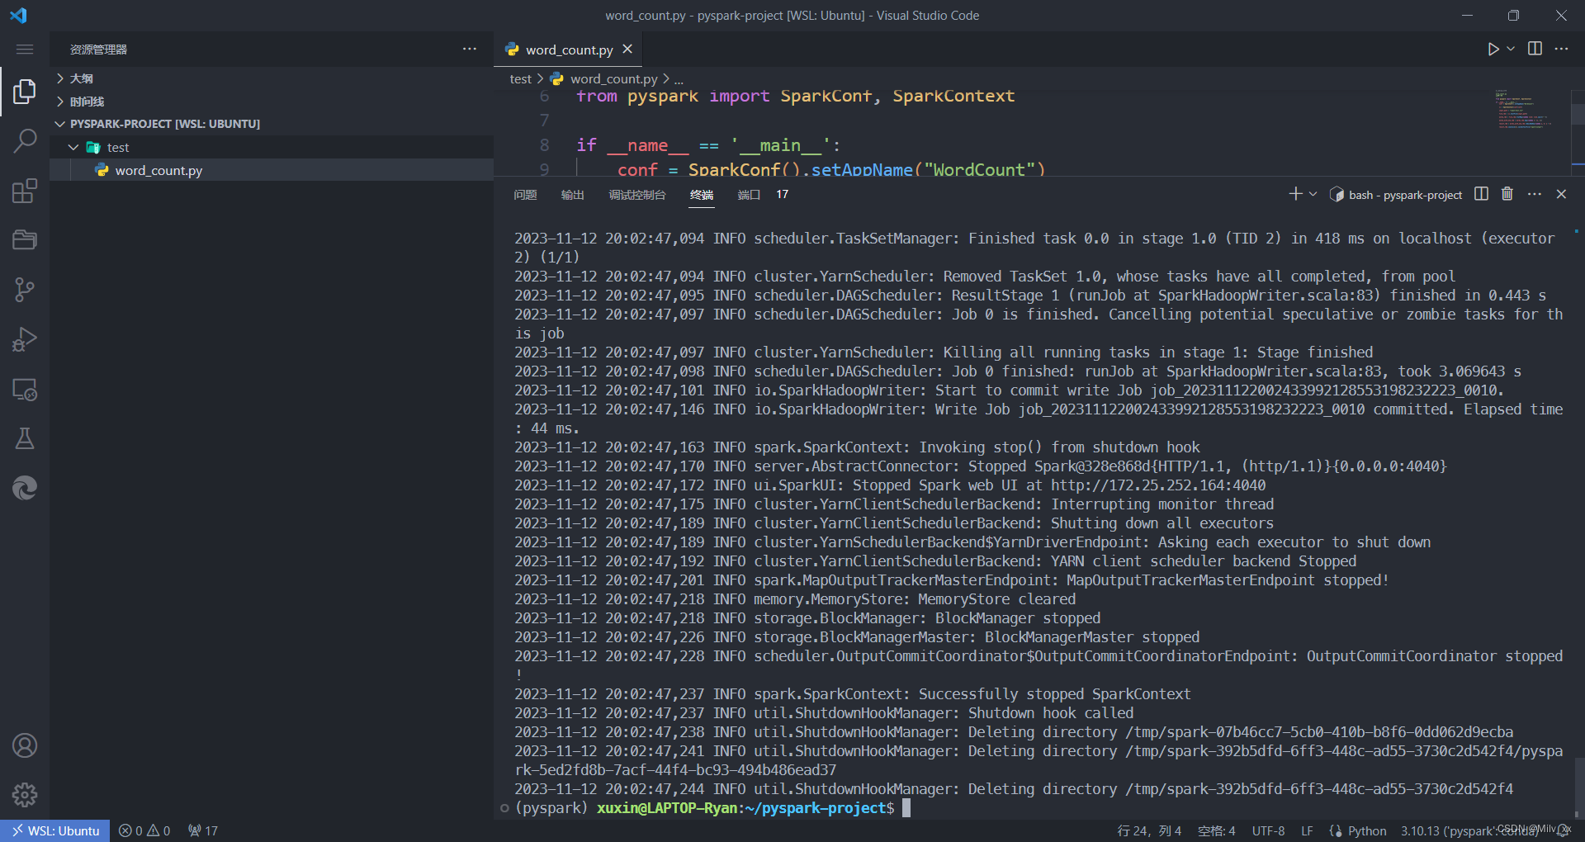This screenshot has height=842, width=1585.
Task: Open the Testing view (beaker icon)
Action: click(x=24, y=438)
